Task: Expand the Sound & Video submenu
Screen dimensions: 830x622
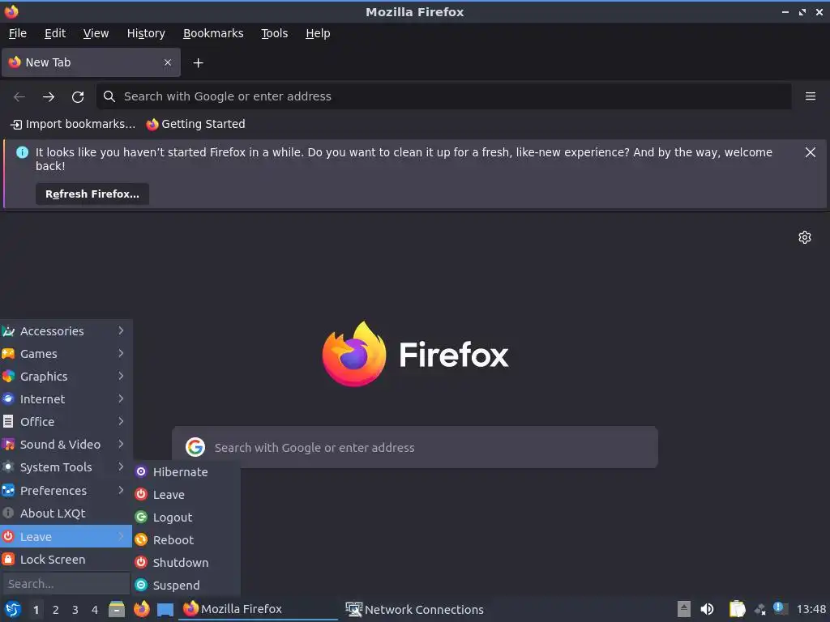Action: coord(66,445)
